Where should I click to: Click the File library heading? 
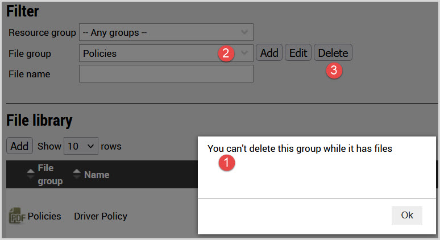39,121
